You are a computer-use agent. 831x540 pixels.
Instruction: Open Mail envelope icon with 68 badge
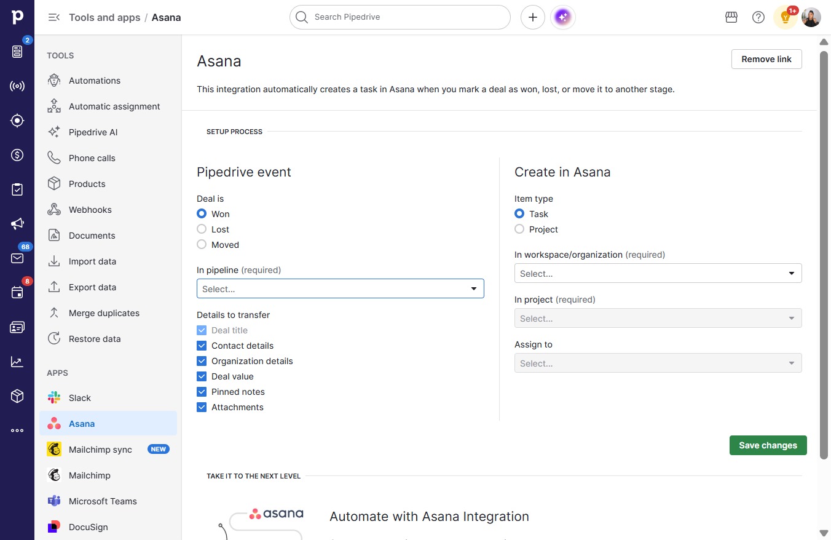coord(17,258)
